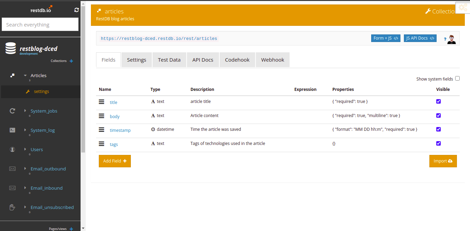Click the JS API Docs button
Screen dimensions: 470x231
point(420,38)
